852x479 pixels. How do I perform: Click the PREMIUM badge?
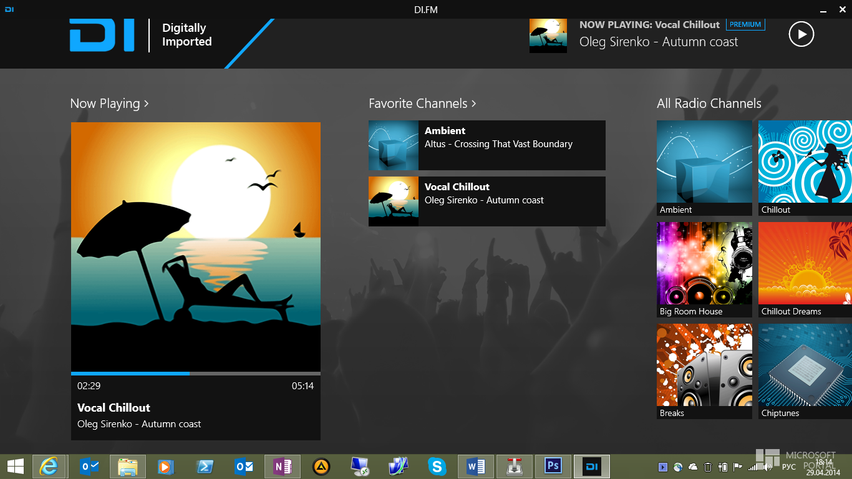(745, 24)
